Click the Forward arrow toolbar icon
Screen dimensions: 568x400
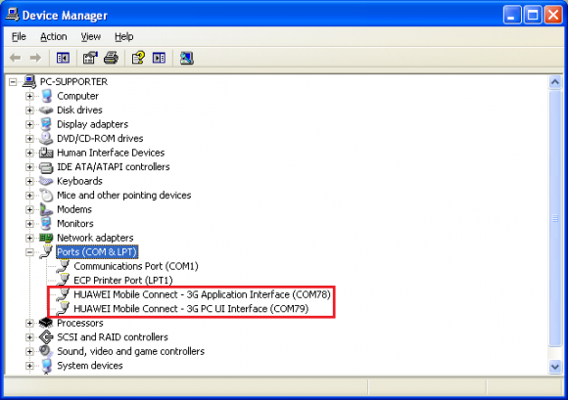click(x=35, y=58)
